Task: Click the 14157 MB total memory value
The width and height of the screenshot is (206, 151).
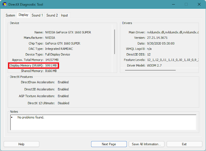Action: 52,60
